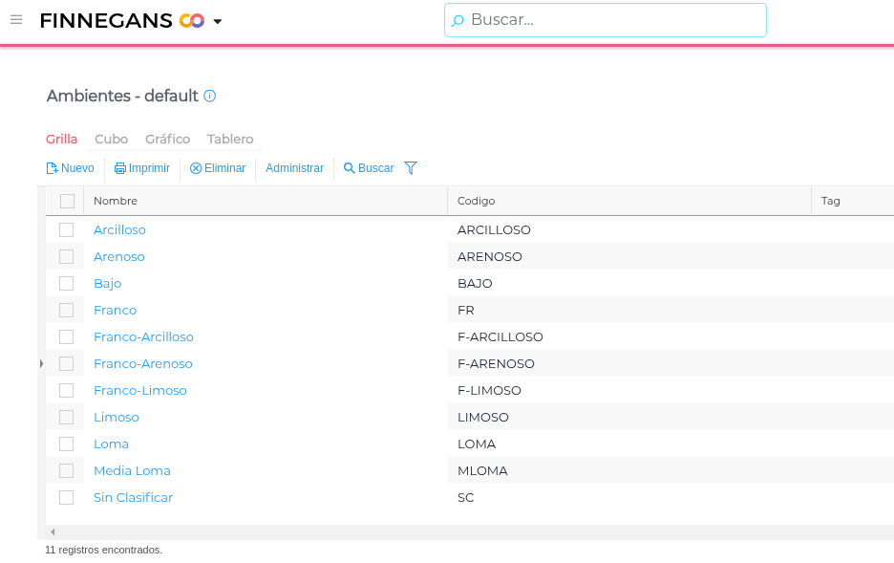Expand the Finnegans dropdown arrow
The width and height of the screenshot is (894, 563).
coord(218,21)
